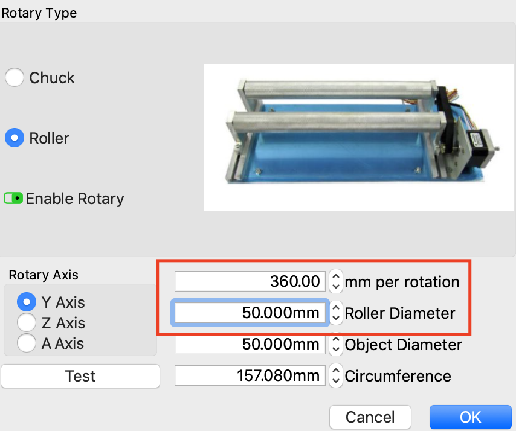Select the Chuck rotary type
The image size is (516, 431).
click(x=15, y=78)
